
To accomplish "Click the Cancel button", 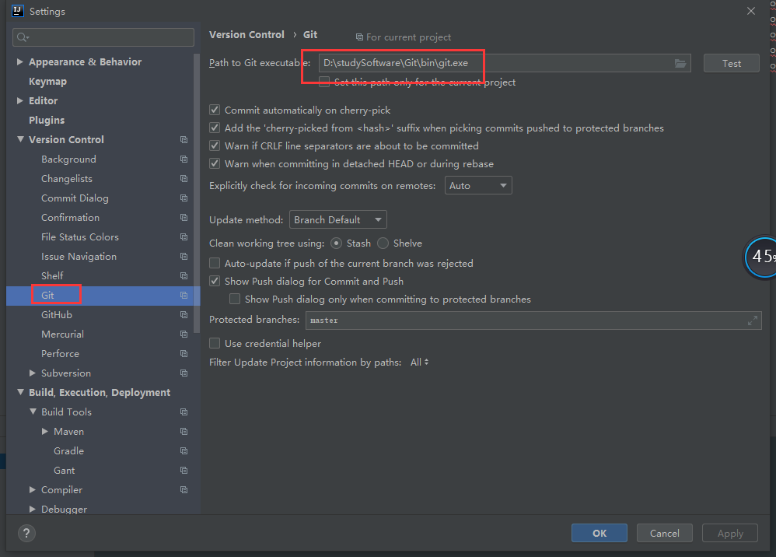I will coord(665,533).
